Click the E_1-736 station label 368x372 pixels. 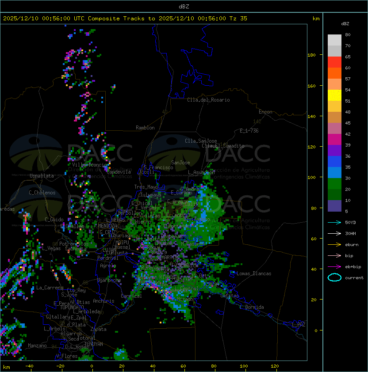click(x=249, y=131)
